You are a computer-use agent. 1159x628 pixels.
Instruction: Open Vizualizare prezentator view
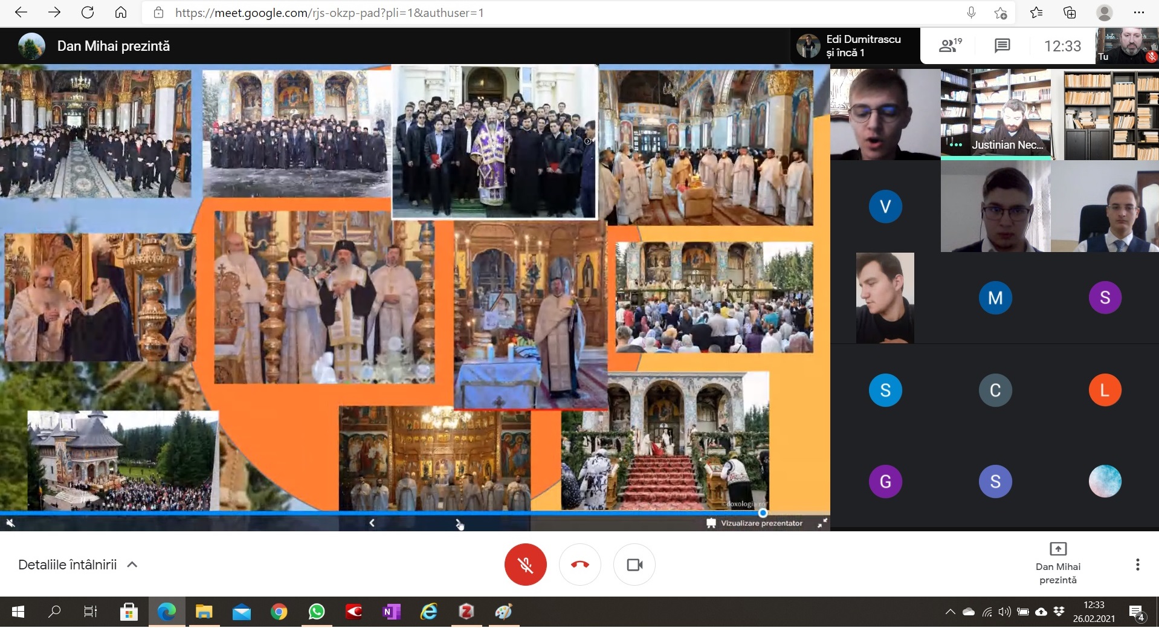coord(755,523)
